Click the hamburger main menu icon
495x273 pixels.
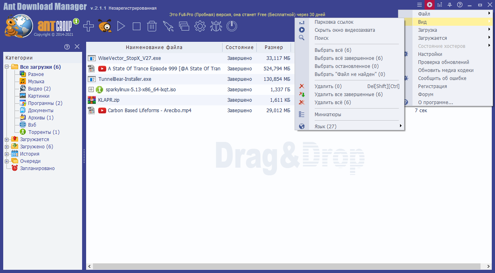pyautogui.click(x=420, y=5)
